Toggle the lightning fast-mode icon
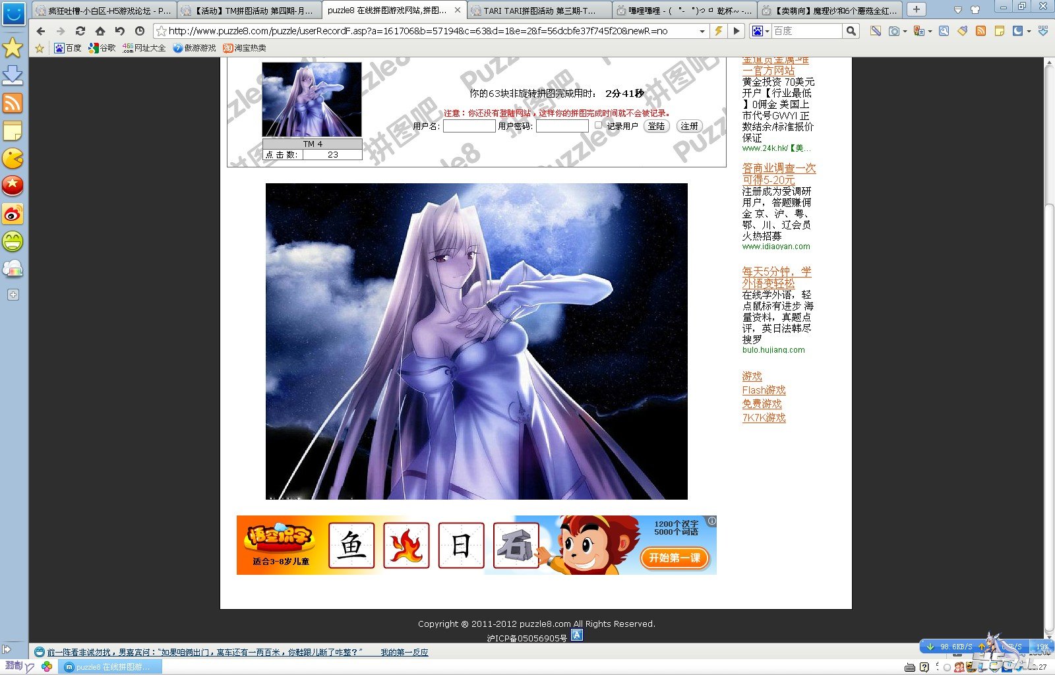Viewport: 1055px width, 675px height. pos(718,31)
